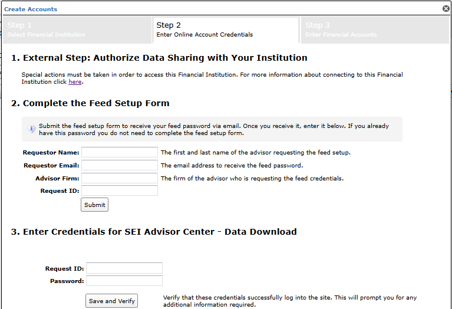Click the text 'The firm of the advisor who is requesting'
Viewport: 452px width, 309px height.
(252, 178)
